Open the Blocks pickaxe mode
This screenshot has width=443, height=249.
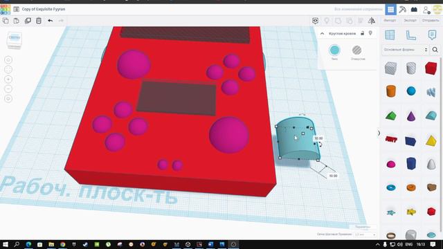pyautogui.click(x=402, y=10)
